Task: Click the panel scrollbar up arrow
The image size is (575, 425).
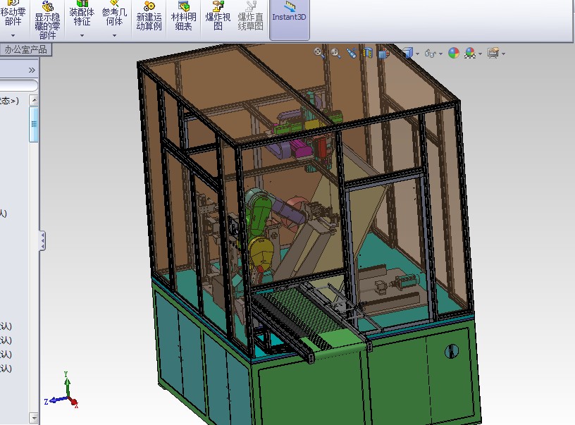Action: (x=34, y=100)
